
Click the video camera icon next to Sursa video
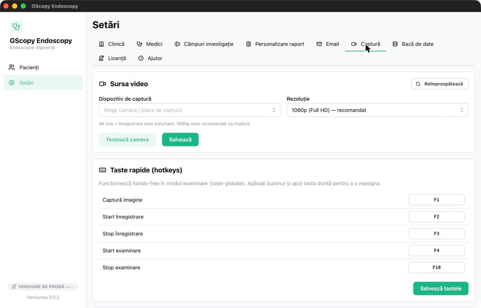103,84
